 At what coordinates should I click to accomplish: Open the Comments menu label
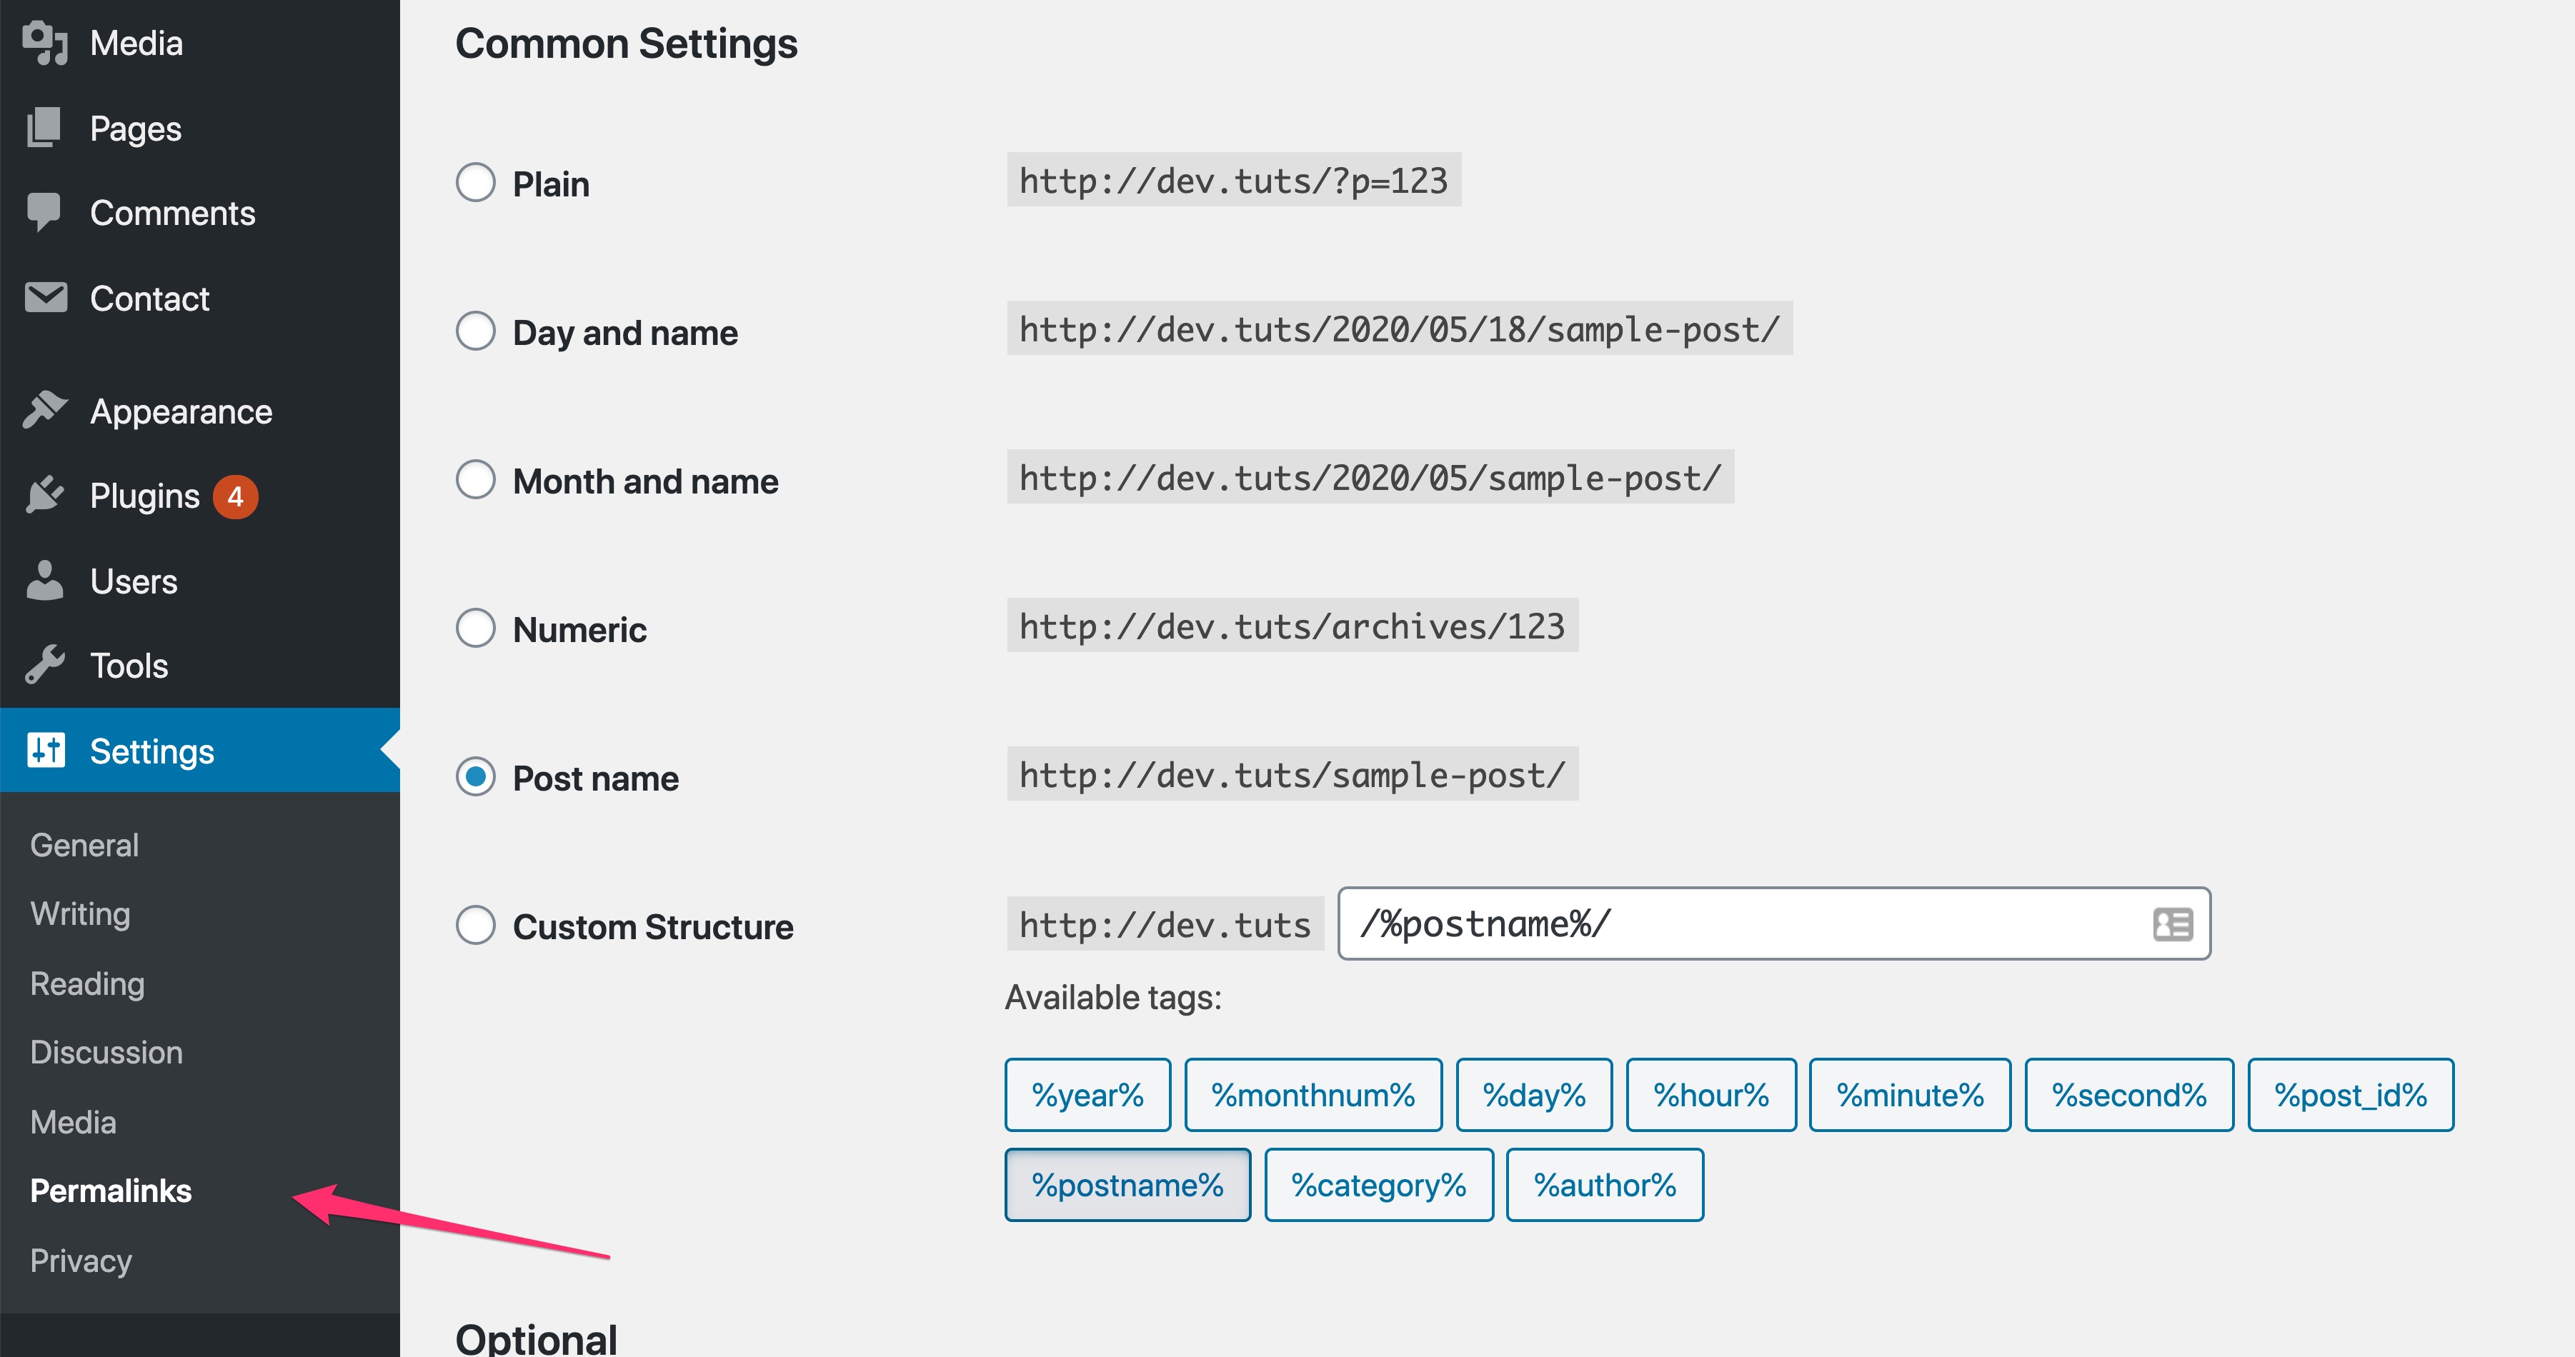click(173, 213)
